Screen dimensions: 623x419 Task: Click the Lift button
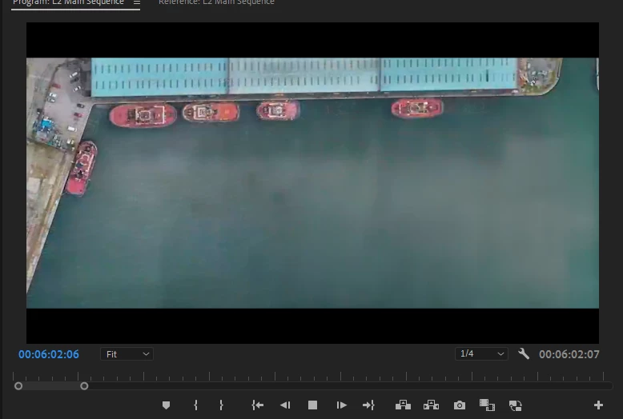tap(403, 405)
